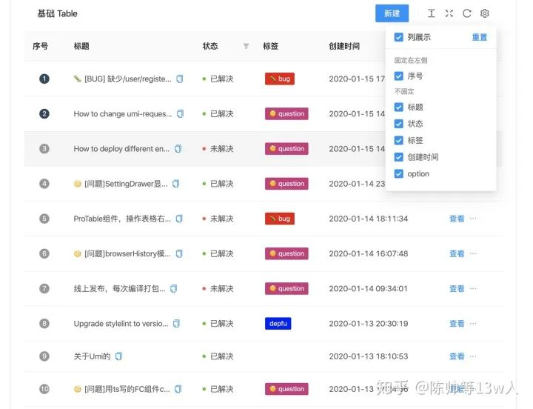This screenshot has width=533, height=409.
Task: Uncheck the 创建时间 column checkbox
Action: pos(398,157)
